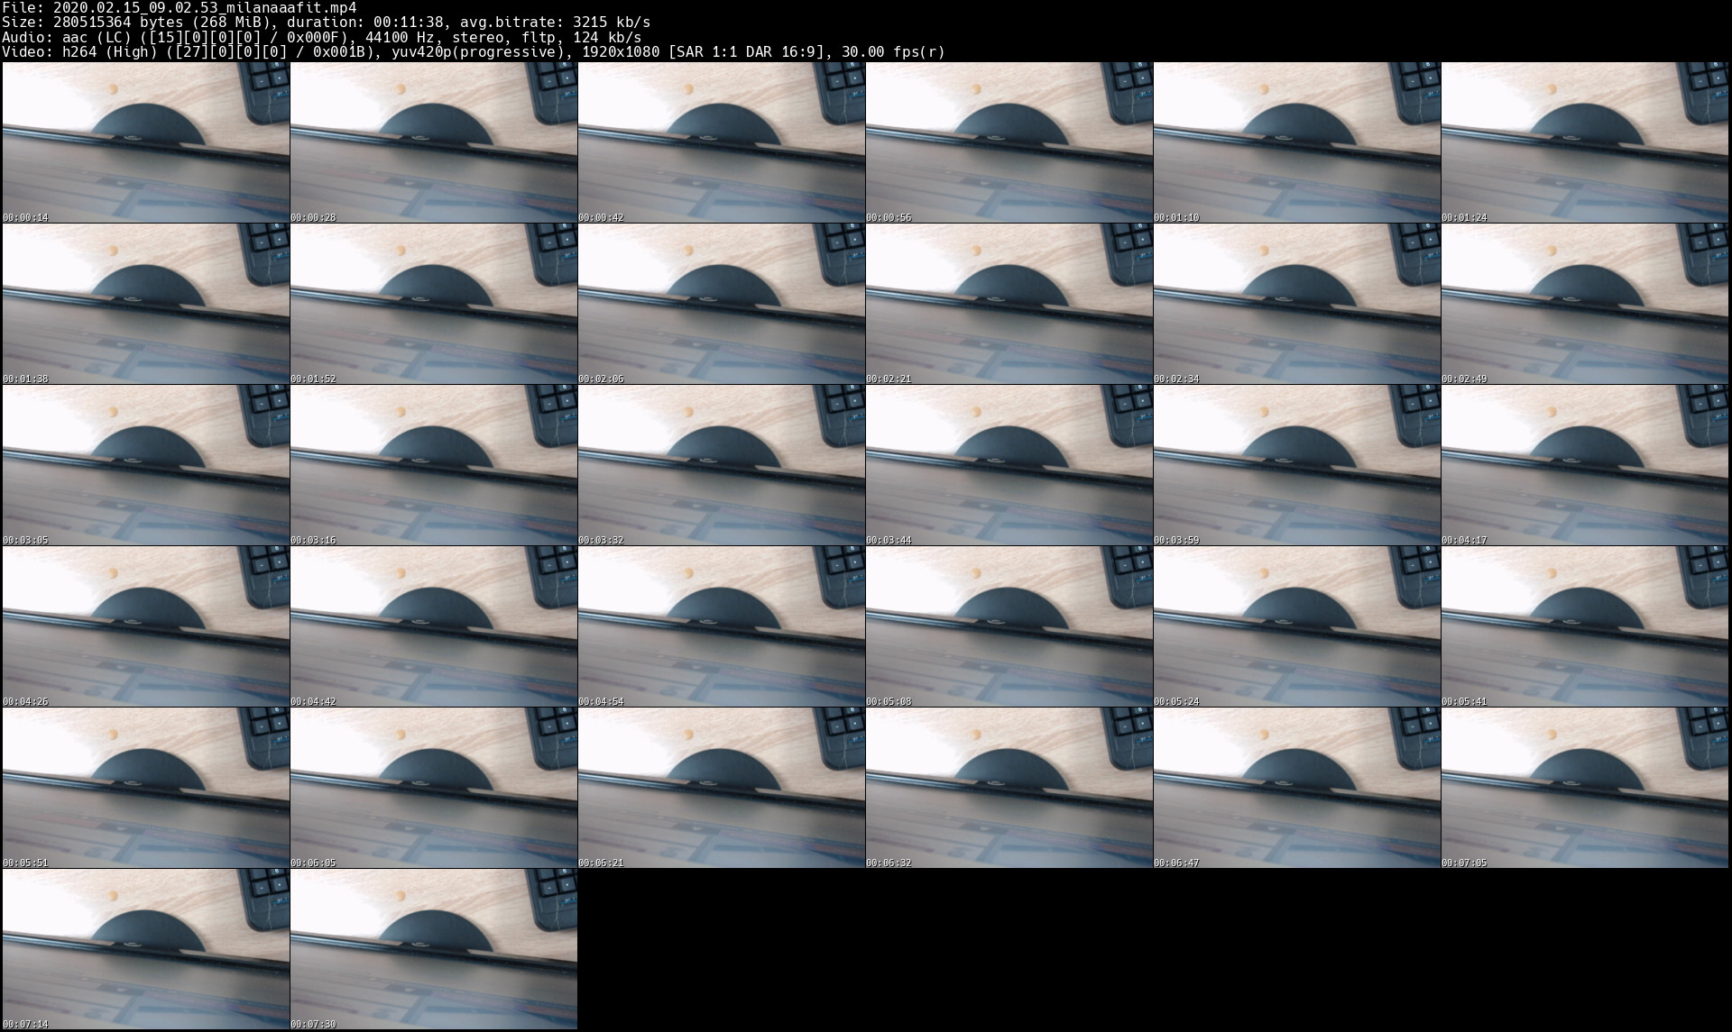Select the frame at 00:02:21
Screen dimensions: 1732x1032
tap(1009, 304)
